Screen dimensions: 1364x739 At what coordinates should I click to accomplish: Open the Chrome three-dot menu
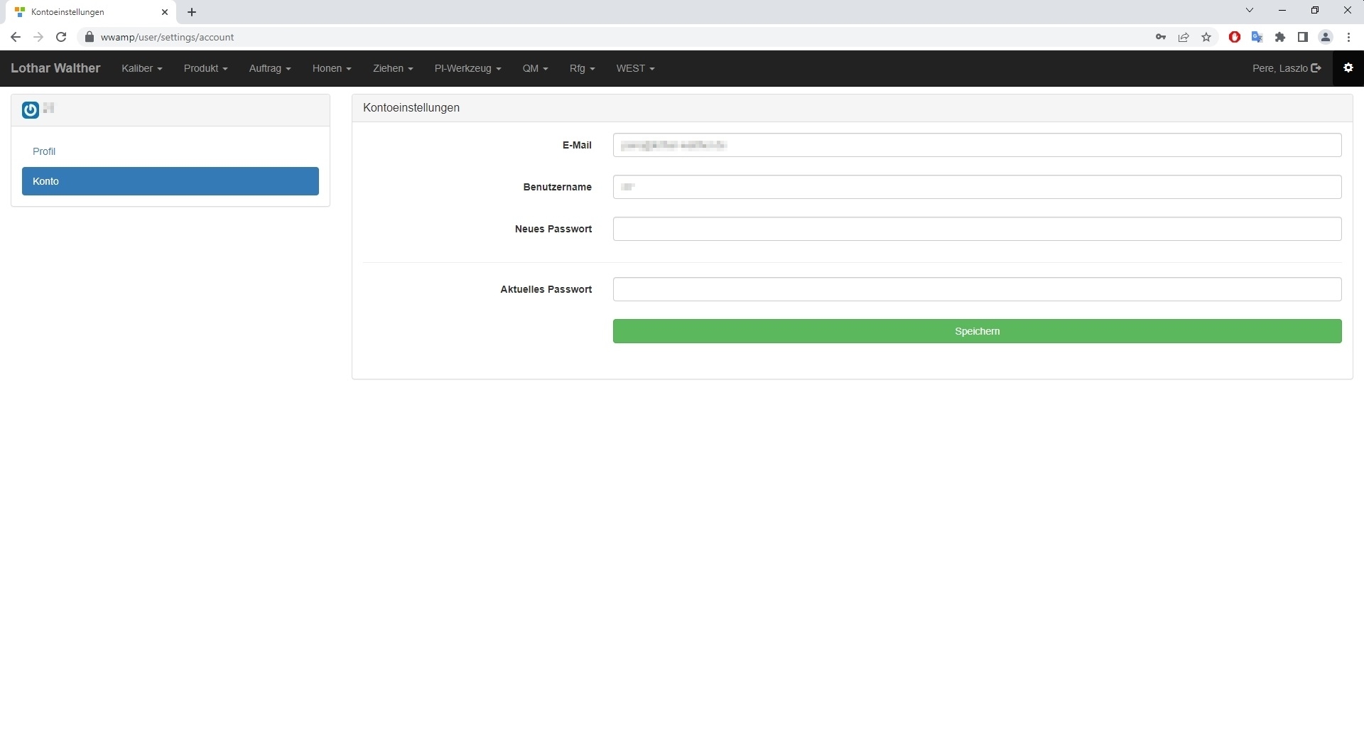pos(1348,37)
